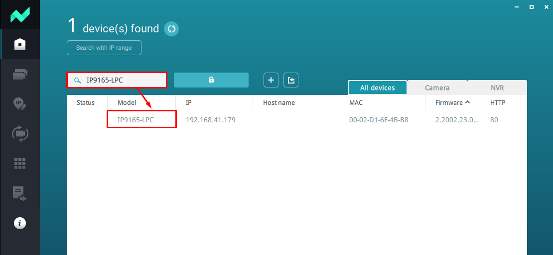
Task: Click the plus add device button
Action: point(271,80)
